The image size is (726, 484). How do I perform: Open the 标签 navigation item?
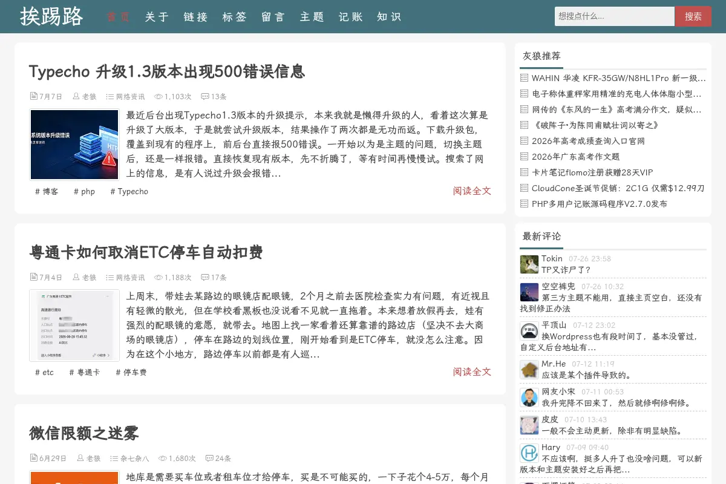(x=234, y=17)
